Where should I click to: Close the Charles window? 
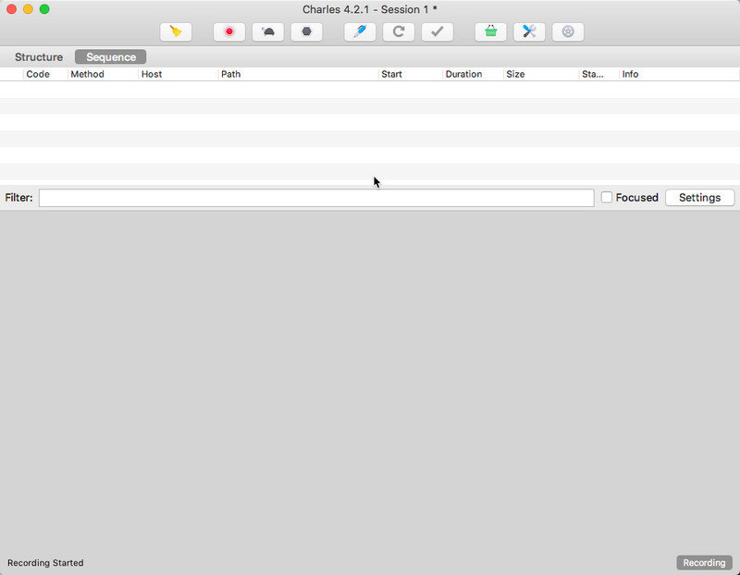click(x=12, y=9)
